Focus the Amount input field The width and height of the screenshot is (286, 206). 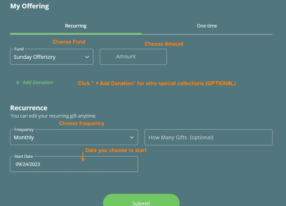[x=136, y=57]
